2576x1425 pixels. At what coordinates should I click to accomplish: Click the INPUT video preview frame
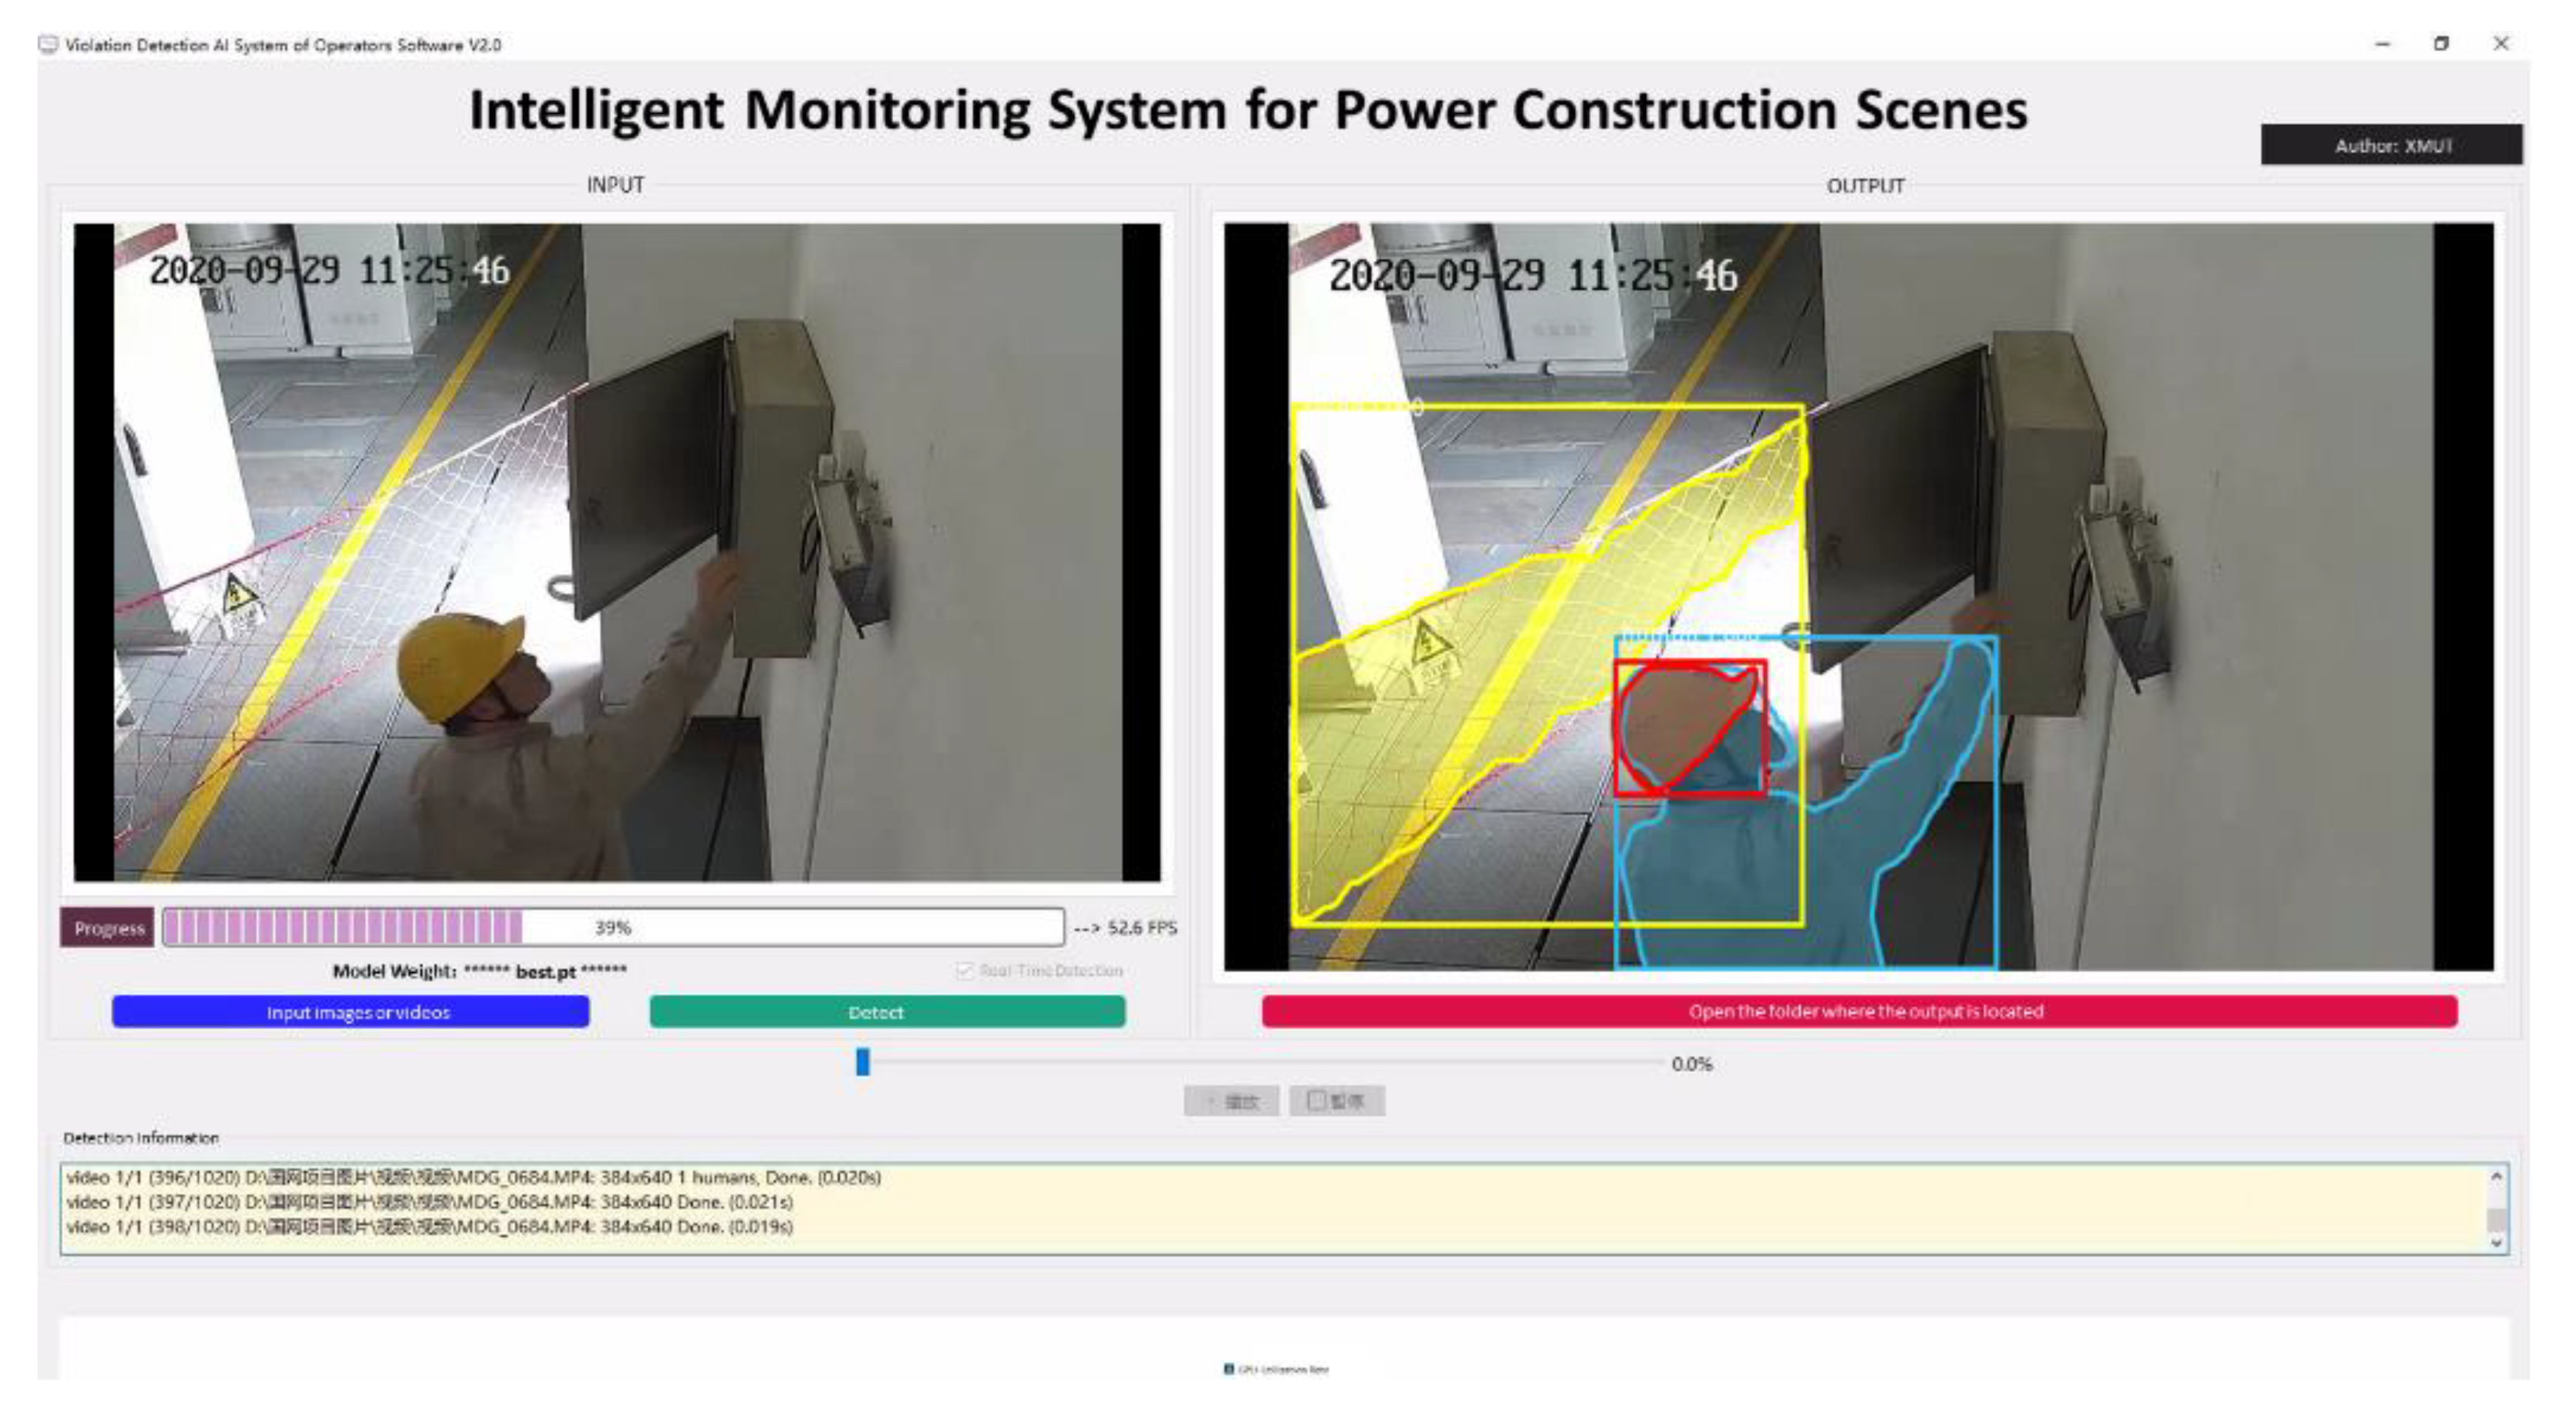pyautogui.click(x=616, y=552)
